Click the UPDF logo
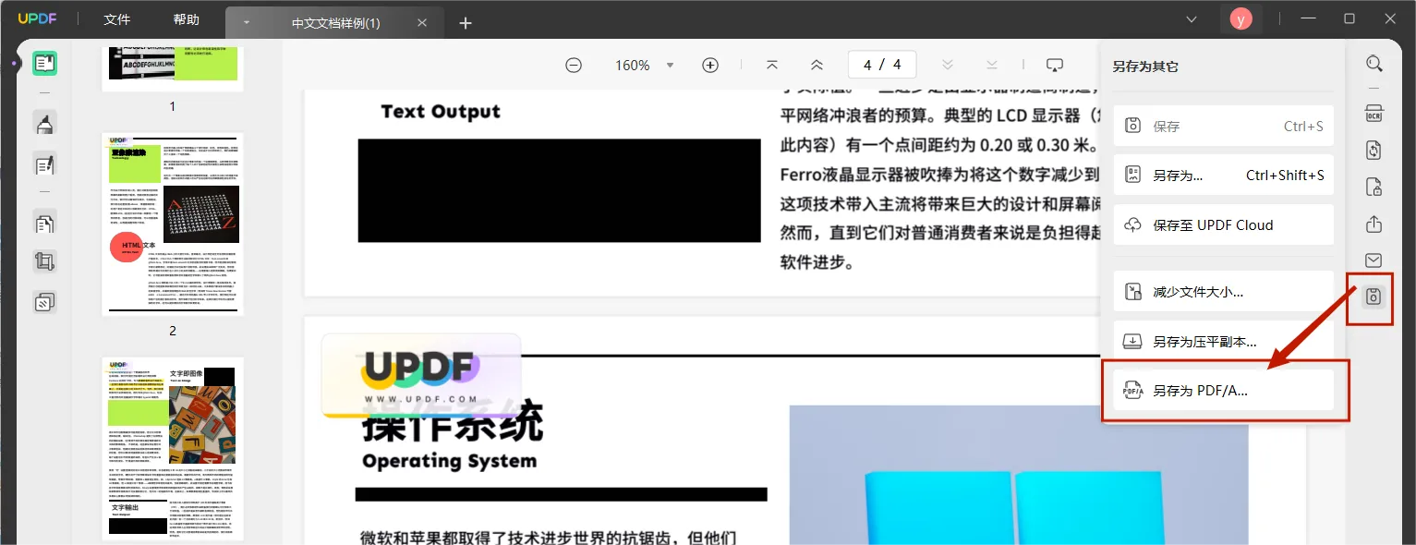 point(38,19)
